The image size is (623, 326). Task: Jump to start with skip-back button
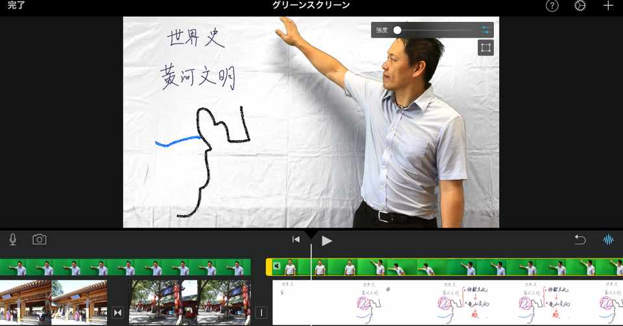tap(296, 240)
